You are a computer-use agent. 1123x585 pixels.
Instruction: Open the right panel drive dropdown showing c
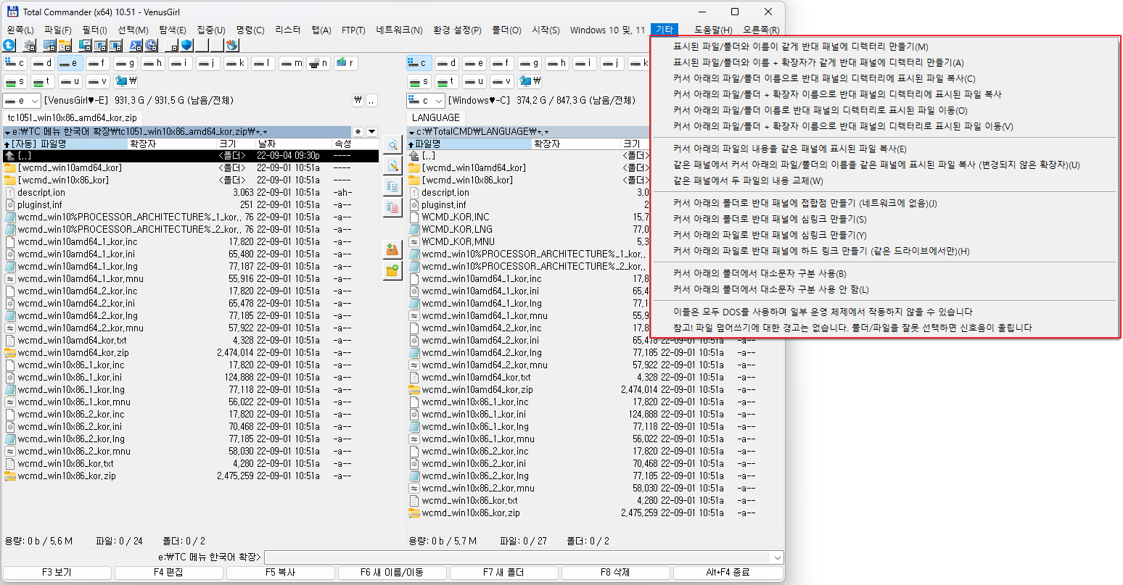point(425,101)
